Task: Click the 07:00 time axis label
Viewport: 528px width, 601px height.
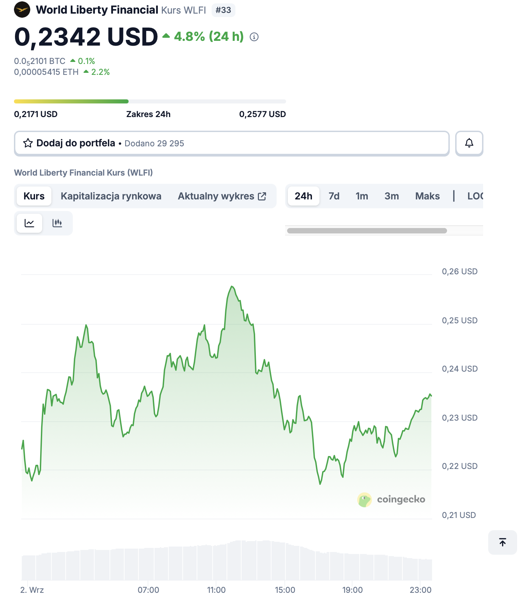Action: [x=148, y=590]
